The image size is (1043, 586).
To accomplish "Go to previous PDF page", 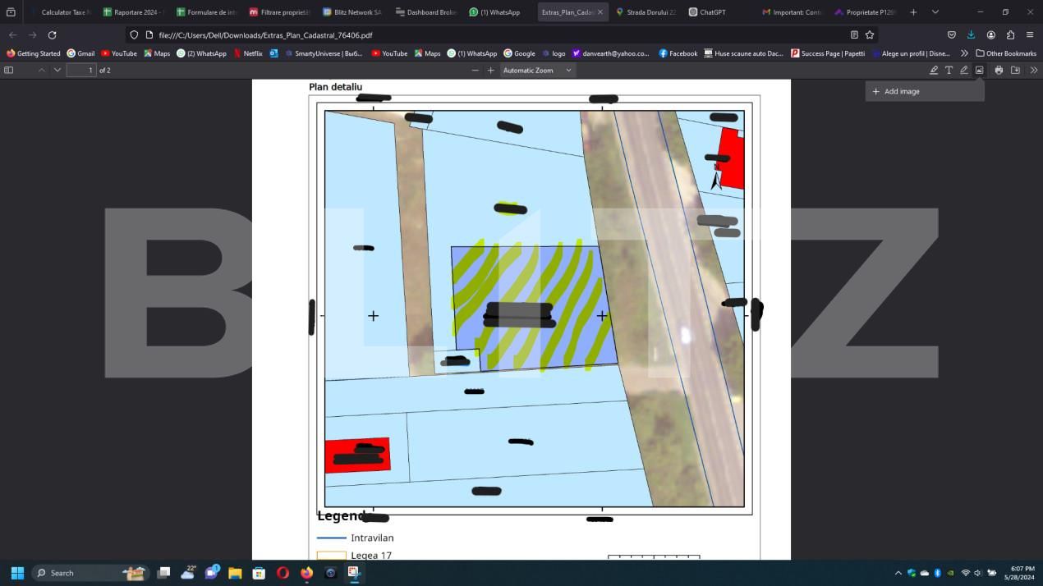I will pyautogui.click(x=42, y=71).
